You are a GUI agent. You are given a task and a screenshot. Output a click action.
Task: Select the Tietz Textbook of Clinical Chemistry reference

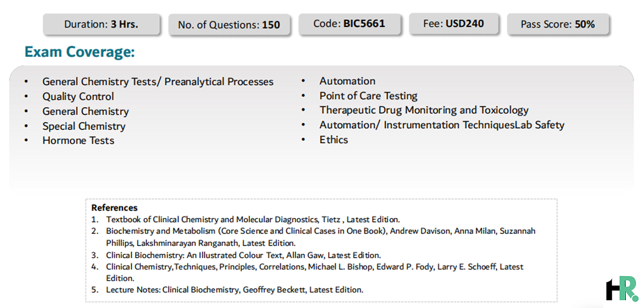(253, 218)
